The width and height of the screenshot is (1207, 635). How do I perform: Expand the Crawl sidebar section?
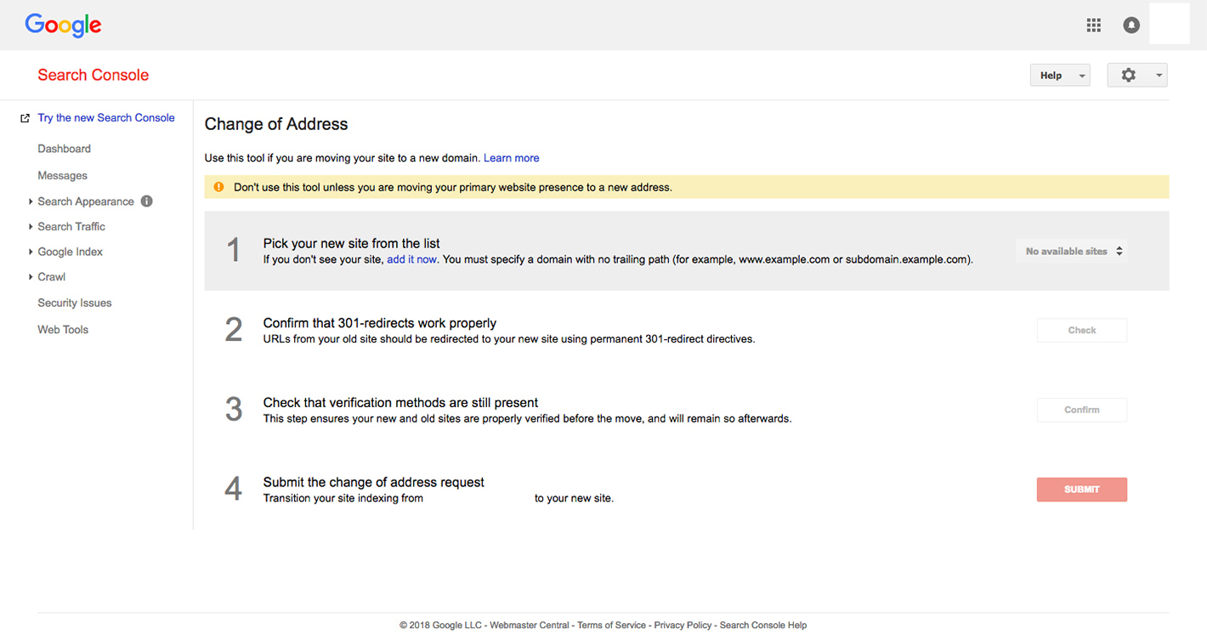(51, 277)
